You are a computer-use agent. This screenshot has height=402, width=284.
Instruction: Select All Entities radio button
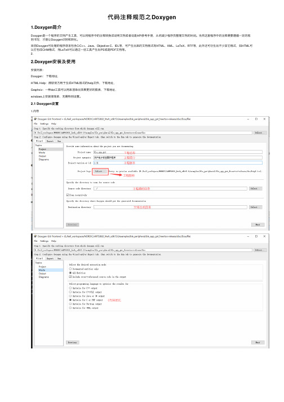[x=70, y=273]
